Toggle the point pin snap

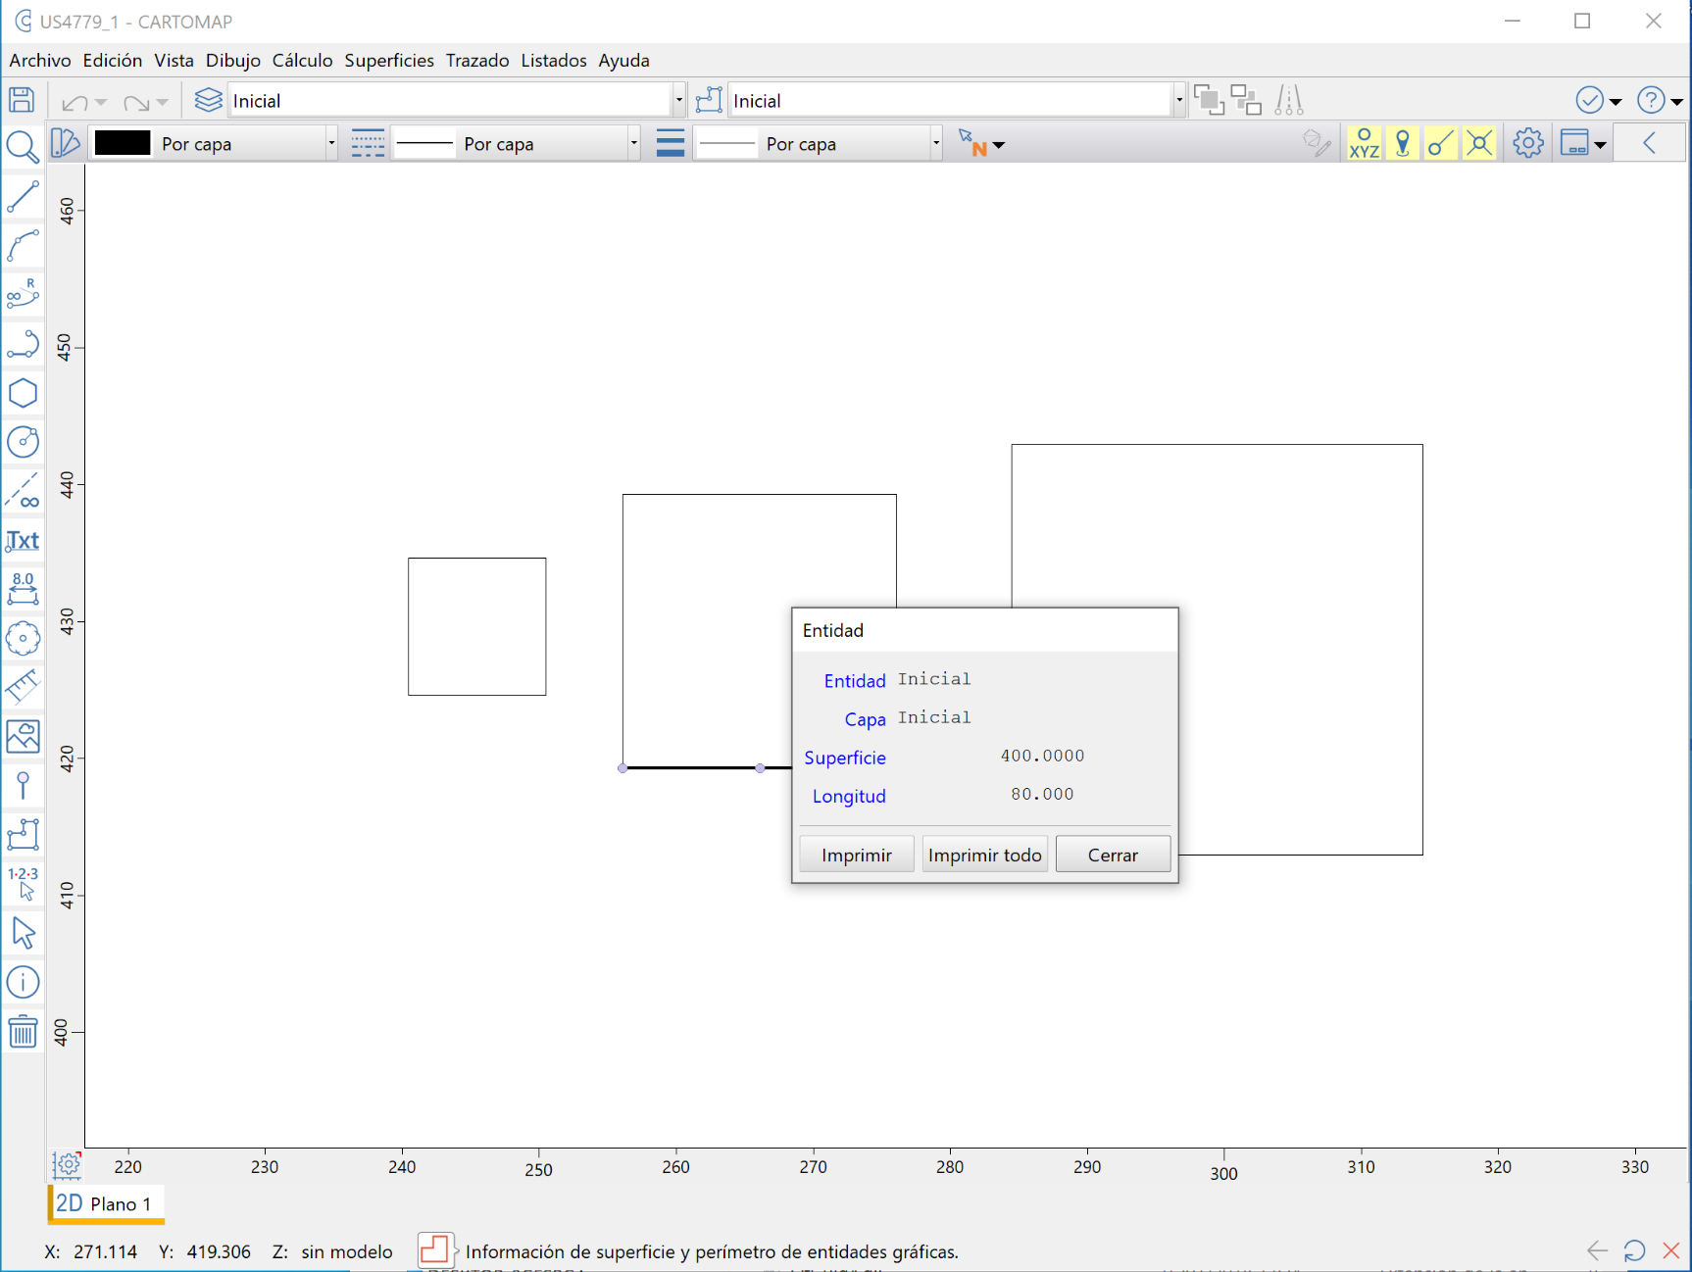[x=1403, y=143]
